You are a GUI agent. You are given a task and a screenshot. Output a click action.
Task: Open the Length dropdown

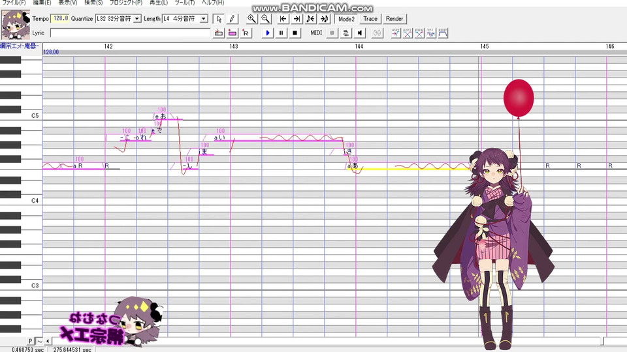204,19
